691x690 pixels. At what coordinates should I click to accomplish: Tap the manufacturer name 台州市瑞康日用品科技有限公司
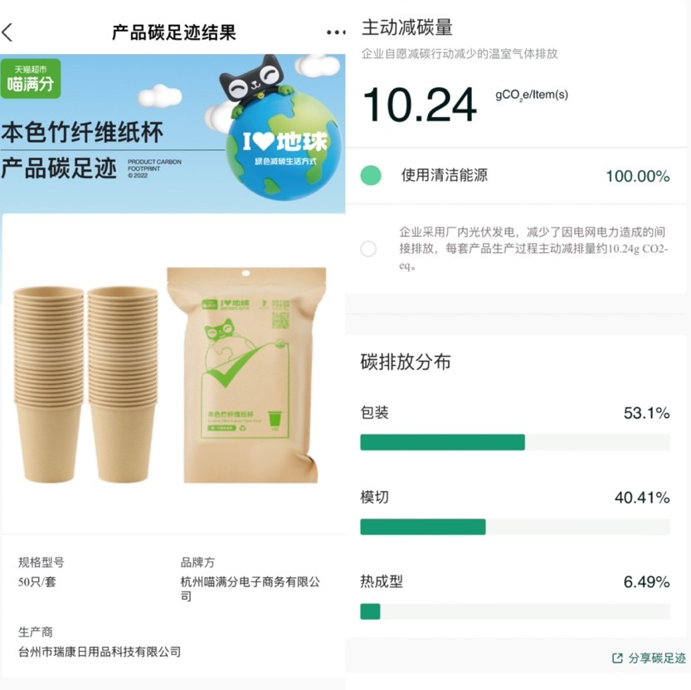[100, 652]
